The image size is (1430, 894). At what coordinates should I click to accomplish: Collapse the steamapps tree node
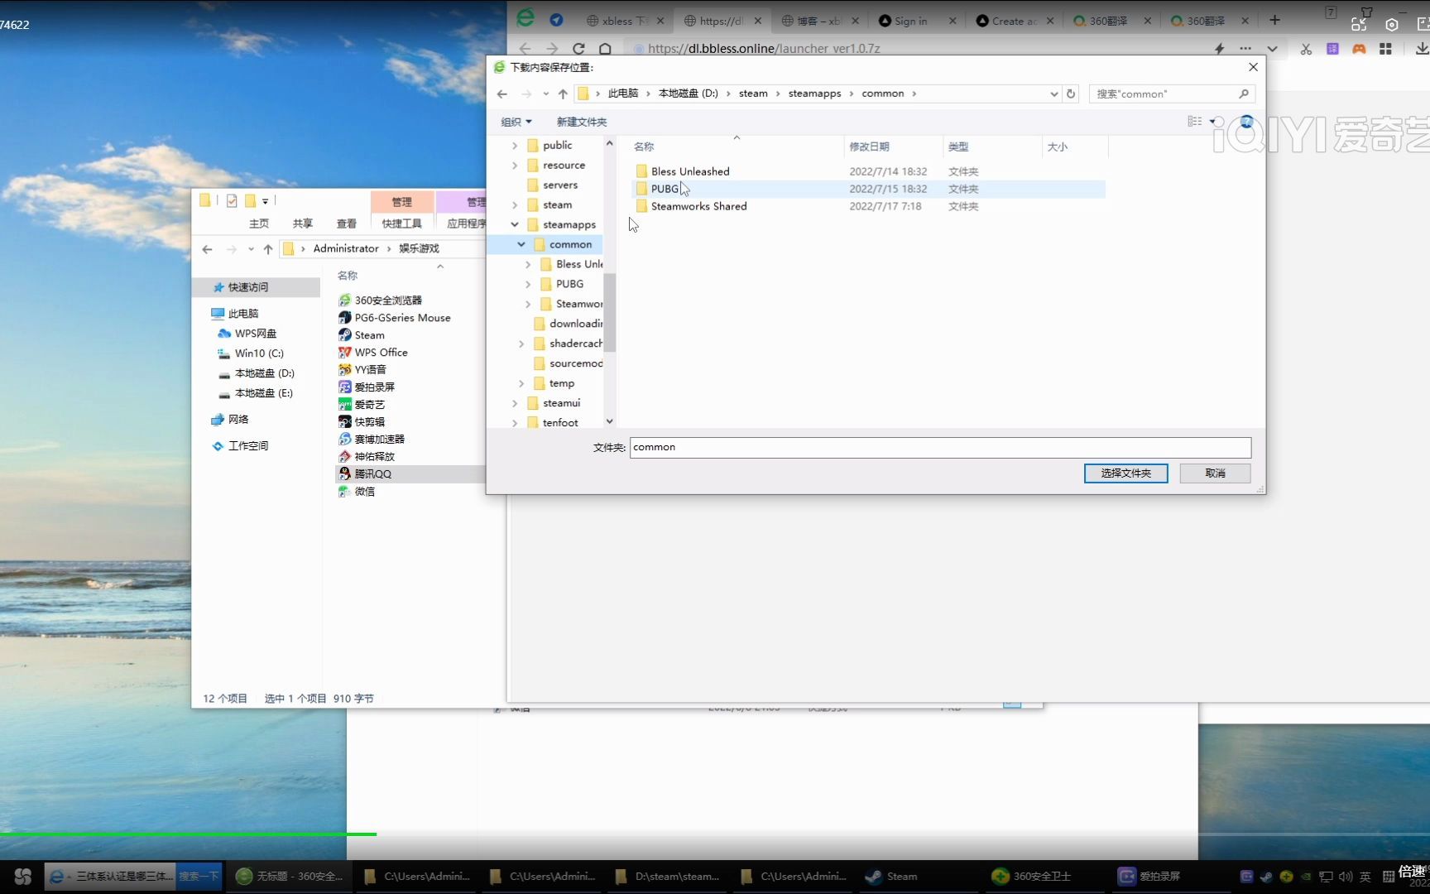click(515, 224)
